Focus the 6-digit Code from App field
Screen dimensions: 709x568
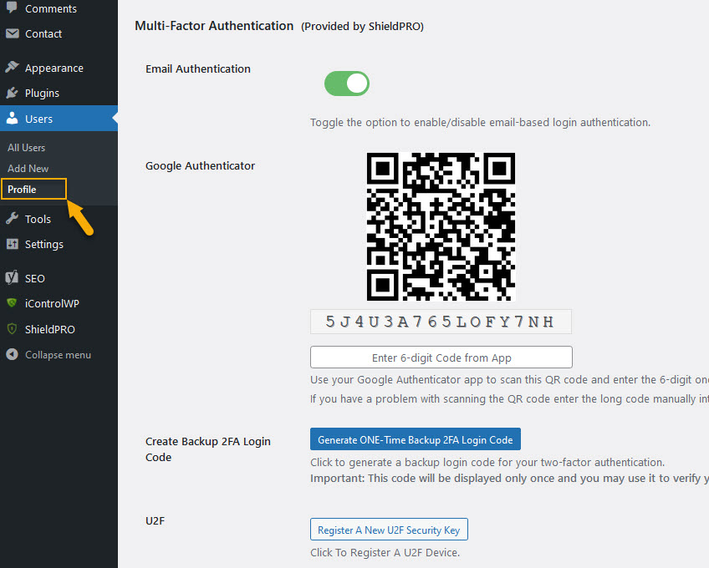[x=441, y=358]
